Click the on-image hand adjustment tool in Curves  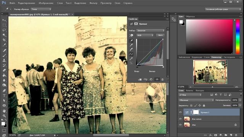click(131, 35)
